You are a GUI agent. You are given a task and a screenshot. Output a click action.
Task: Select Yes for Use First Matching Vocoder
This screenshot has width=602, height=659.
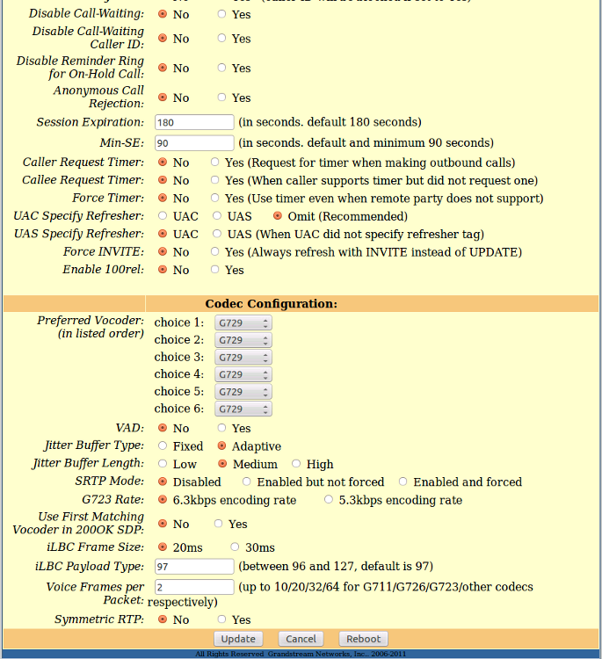coord(218,524)
